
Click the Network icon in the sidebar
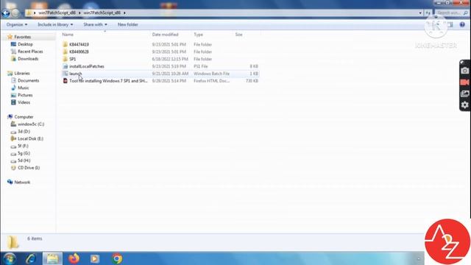(x=10, y=182)
